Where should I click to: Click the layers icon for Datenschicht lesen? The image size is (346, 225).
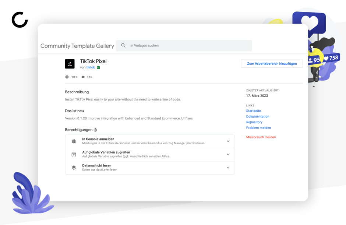(74, 168)
